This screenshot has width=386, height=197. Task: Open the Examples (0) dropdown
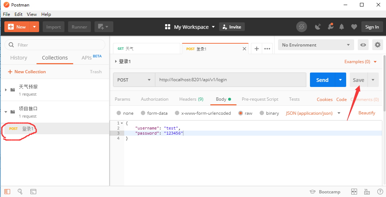point(361,62)
